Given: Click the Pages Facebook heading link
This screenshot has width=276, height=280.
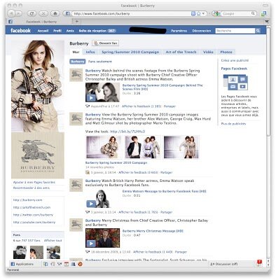Looking at the screenshot, I should (234, 69).
